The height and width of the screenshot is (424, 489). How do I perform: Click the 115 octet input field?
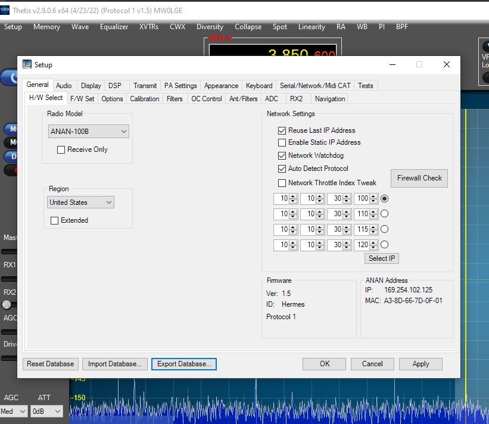362,229
